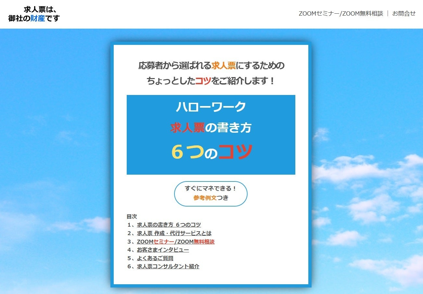Viewport: 423px width, 294px height.
Task: Click the ちょっとしたコツをご紹介します！ headline line
Action: pyautogui.click(x=211, y=81)
